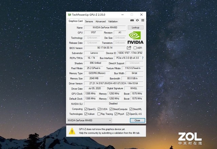Toggle the PhysX checkbox

pos(116,114)
